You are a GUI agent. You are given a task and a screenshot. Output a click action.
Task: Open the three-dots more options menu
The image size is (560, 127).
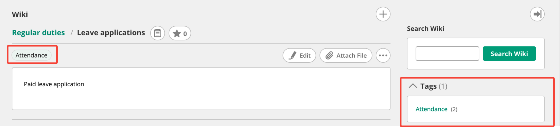click(383, 55)
